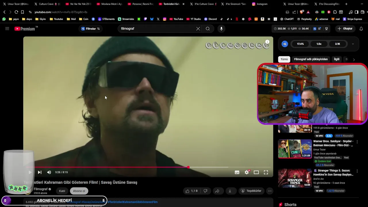This screenshot has height=207, width=368.
Task: Open the Perplexity bookmark
Action: point(304,19)
